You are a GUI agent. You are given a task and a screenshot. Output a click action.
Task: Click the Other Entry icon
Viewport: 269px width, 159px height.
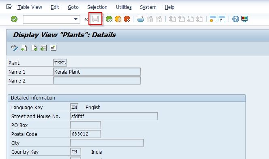pyautogui.click(x=43, y=48)
